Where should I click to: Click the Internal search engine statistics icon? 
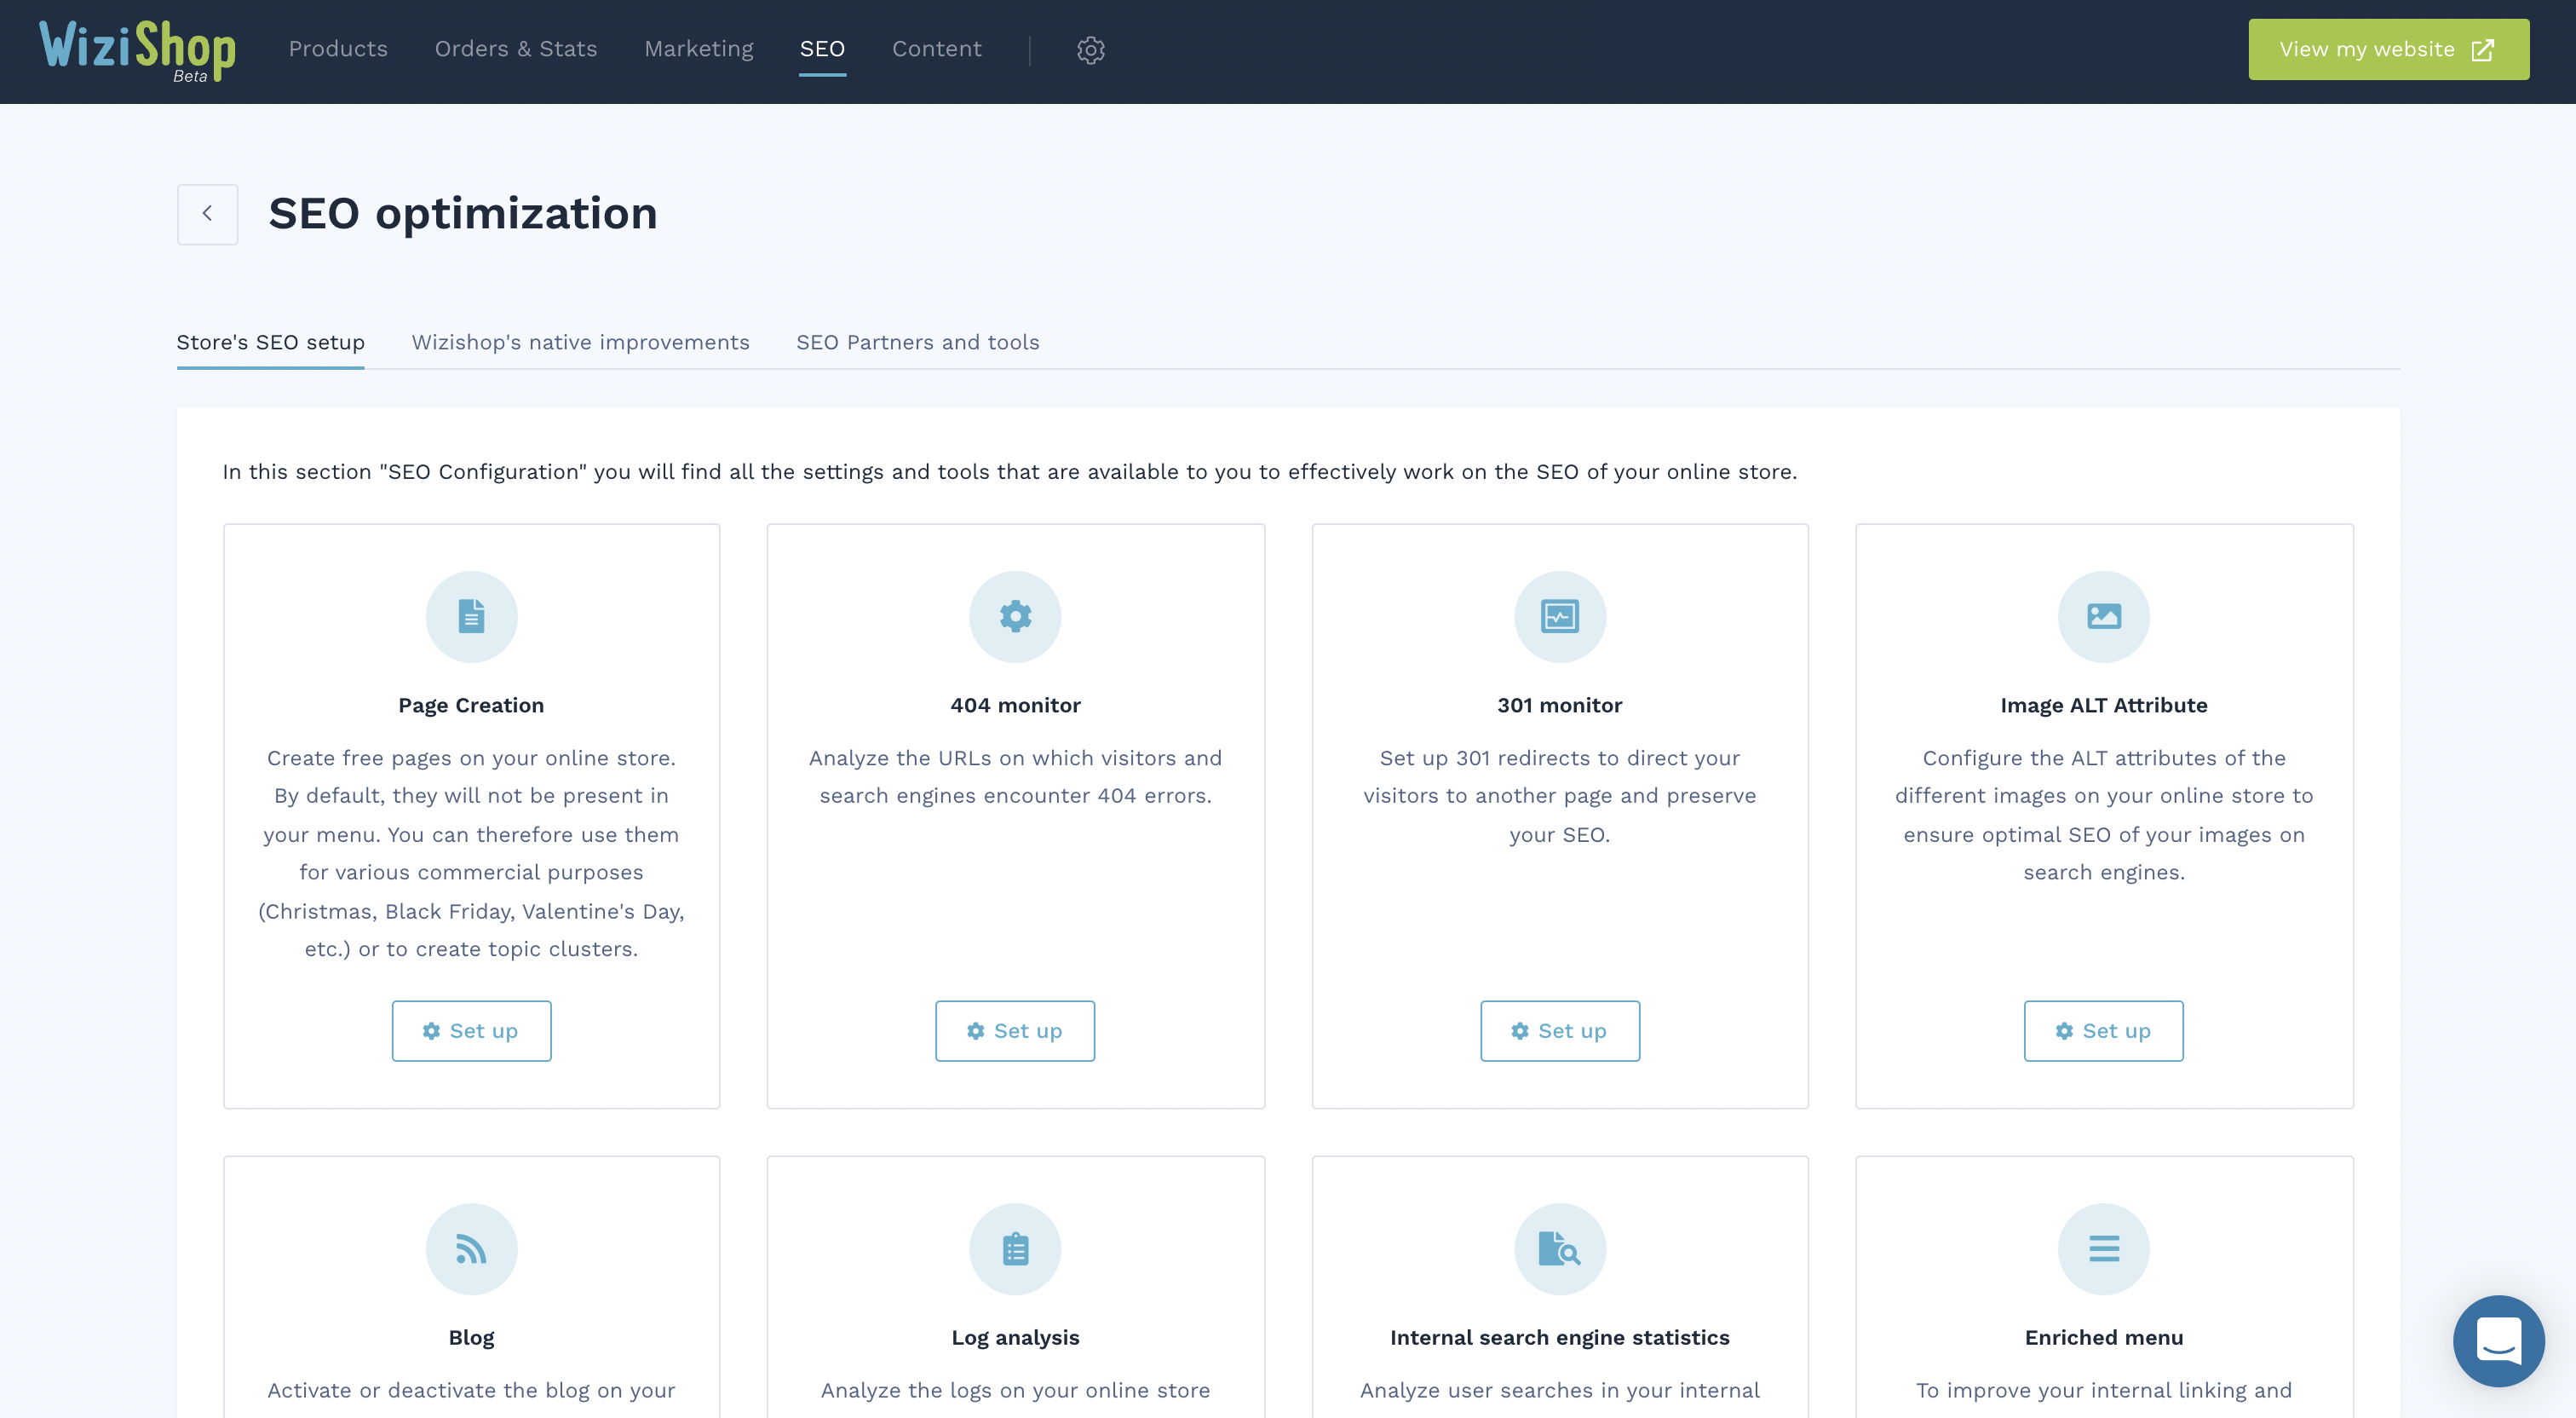[x=1559, y=1249]
